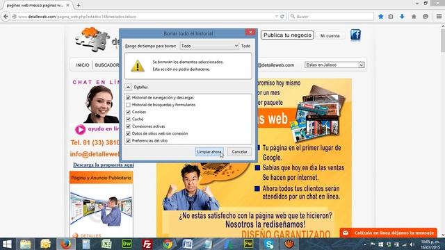Click the volume icon in system tray
Screen dimensions: 445x250
[412, 244]
